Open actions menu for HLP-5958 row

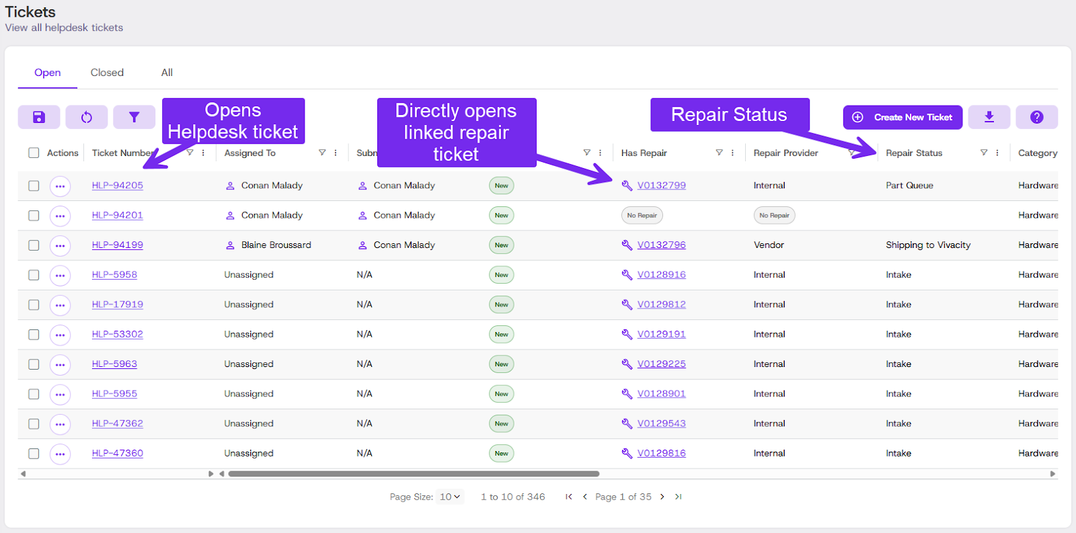61,275
